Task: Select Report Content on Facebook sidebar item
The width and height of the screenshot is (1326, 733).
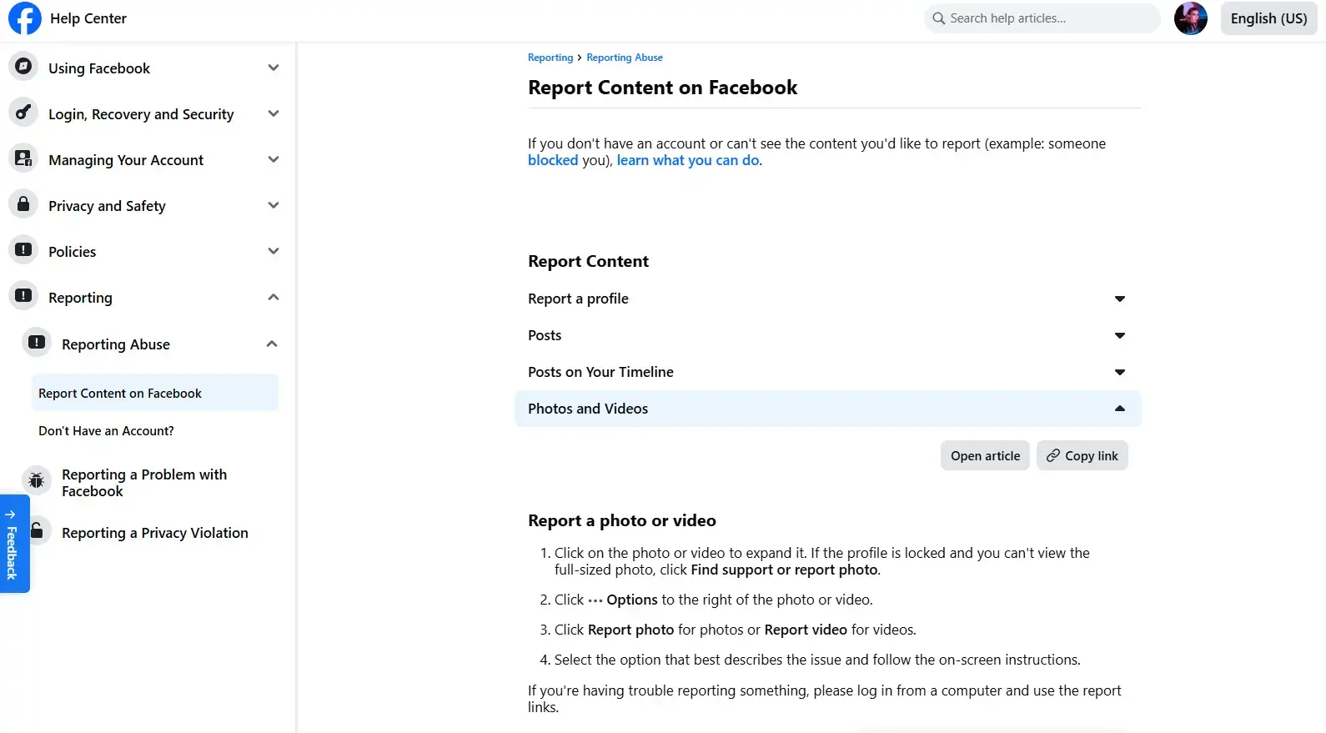Action: tap(155, 393)
